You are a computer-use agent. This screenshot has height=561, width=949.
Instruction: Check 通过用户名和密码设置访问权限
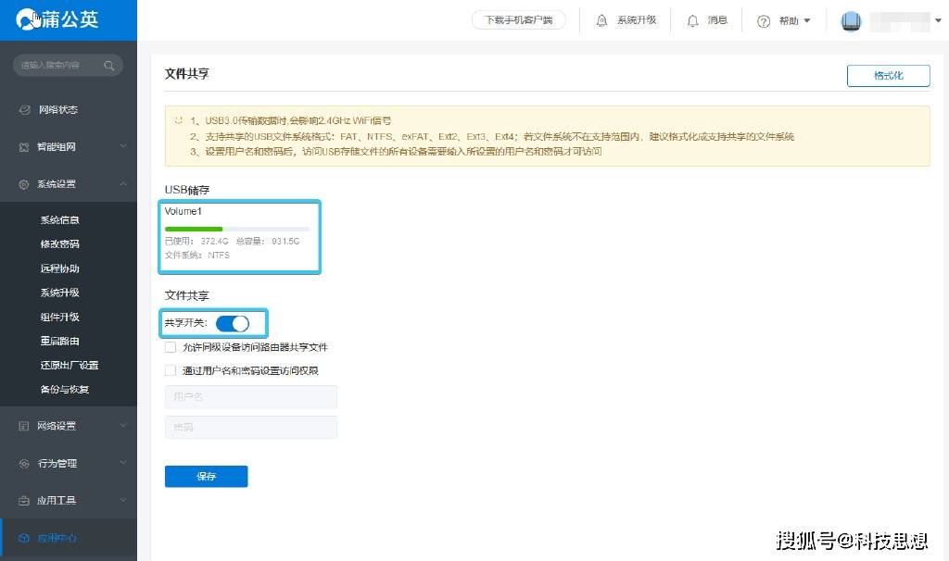point(171,370)
